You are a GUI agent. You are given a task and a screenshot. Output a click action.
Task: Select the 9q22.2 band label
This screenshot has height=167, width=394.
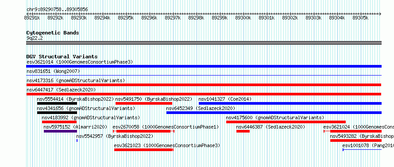coord(35,38)
